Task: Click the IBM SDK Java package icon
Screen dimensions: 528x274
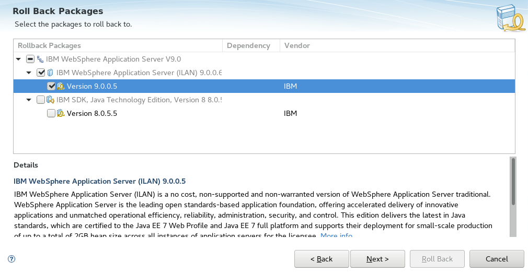Action: click(x=50, y=100)
